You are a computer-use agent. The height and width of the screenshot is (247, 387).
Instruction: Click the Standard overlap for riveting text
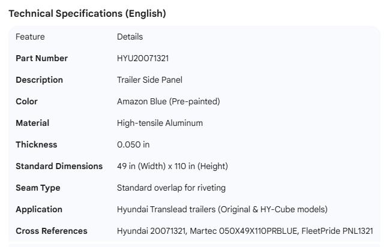coord(171,188)
